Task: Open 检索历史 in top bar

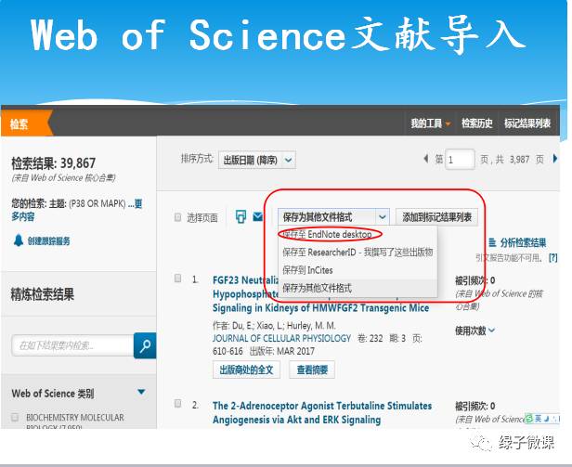Action: tap(476, 123)
